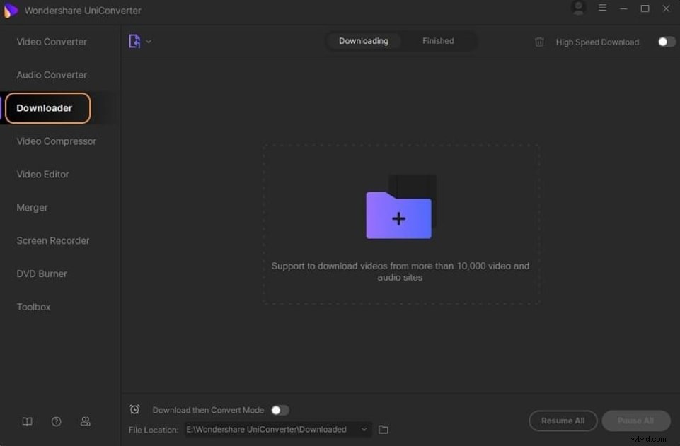Open the Video Compressor tool
This screenshot has height=446, width=680.
56,141
